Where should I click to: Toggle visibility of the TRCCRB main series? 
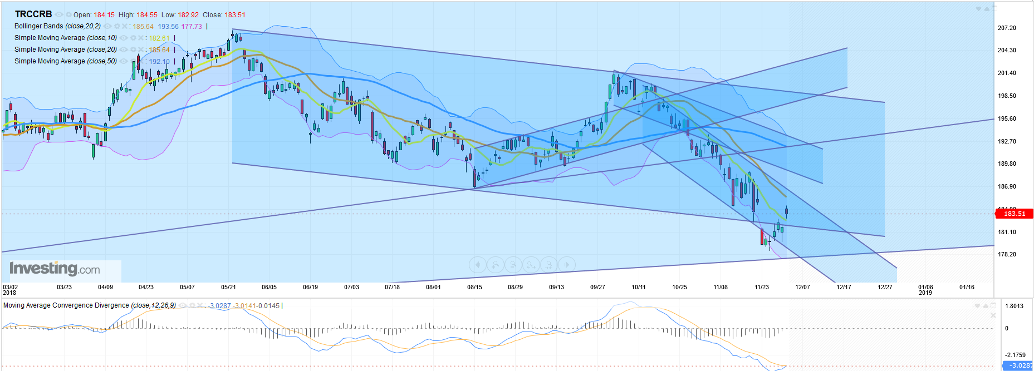[59, 14]
